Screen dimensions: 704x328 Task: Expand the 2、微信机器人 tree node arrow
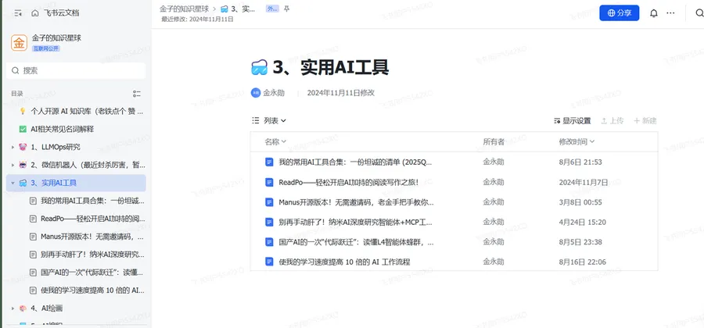pos(13,165)
